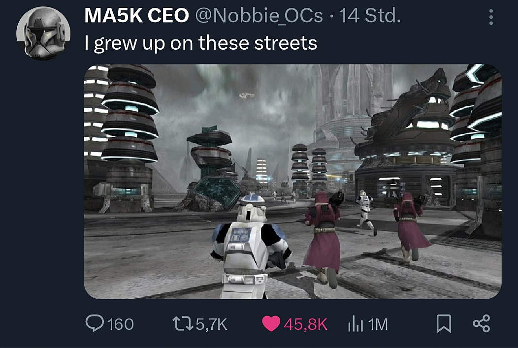Screen dimensions: 518x348
Task: Click the 45,8K likes count
Action: [x=306, y=324]
